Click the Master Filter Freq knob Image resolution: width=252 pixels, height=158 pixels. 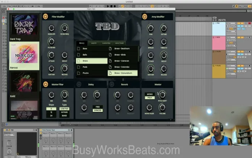(x=65, y=95)
